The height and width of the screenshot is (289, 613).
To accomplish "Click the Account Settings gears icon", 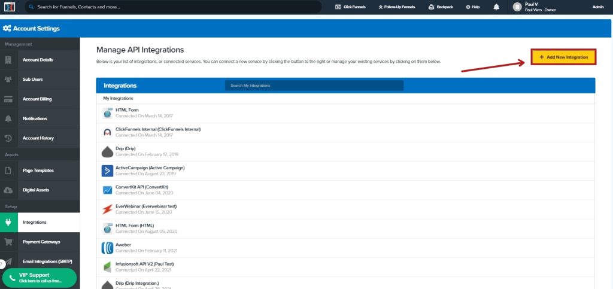I will coord(7,29).
